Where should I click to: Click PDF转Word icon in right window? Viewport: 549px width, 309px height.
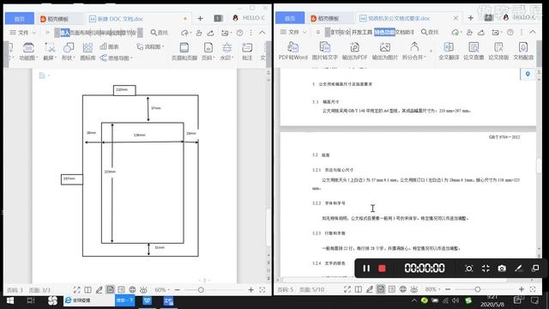(x=293, y=51)
